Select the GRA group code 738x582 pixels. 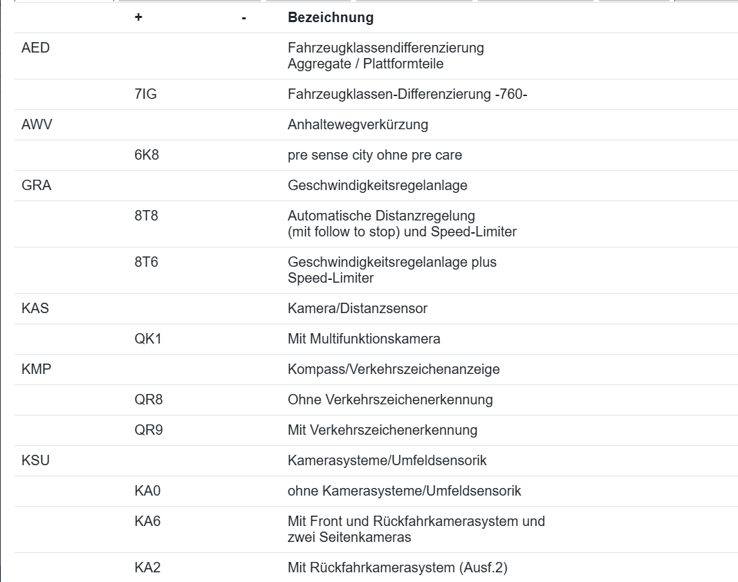37,186
